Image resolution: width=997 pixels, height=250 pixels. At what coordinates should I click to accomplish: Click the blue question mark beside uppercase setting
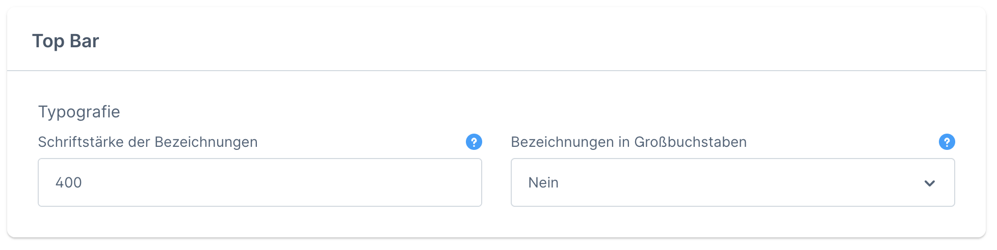coord(947,142)
